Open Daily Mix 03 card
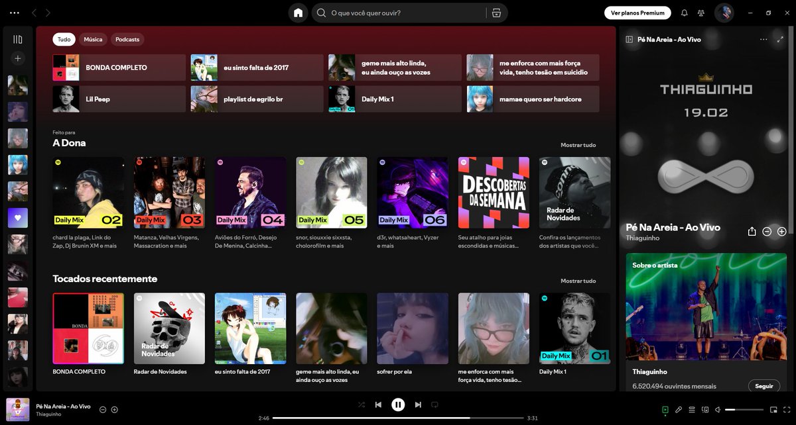Image resolution: width=796 pixels, height=425 pixels. pyautogui.click(x=169, y=203)
